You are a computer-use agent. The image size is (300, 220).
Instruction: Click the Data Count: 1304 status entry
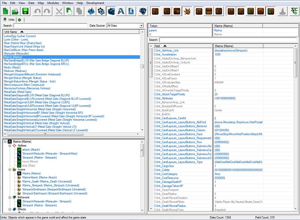pyautogui.click(x=220, y=217)
